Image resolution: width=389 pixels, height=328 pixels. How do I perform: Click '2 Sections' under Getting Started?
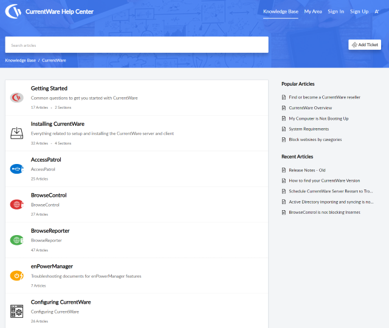(x=63, y=108)
